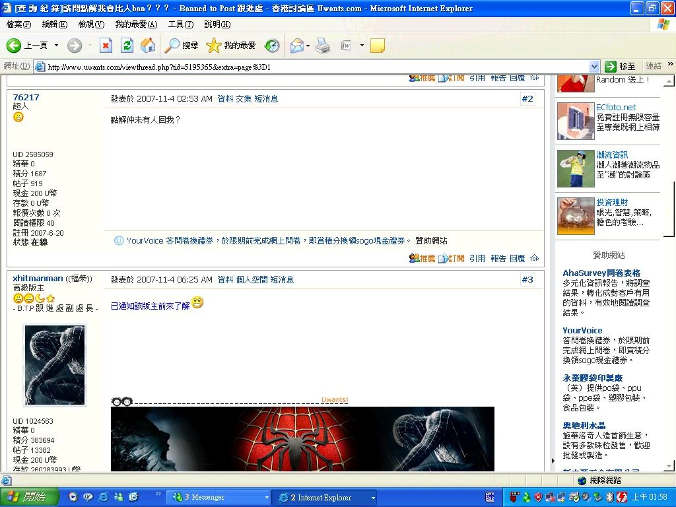The width and height of the screenshot is (676, 507).
Task: Click the Windows Media Player quick launch icon
Action: click(x=73, y=497)
